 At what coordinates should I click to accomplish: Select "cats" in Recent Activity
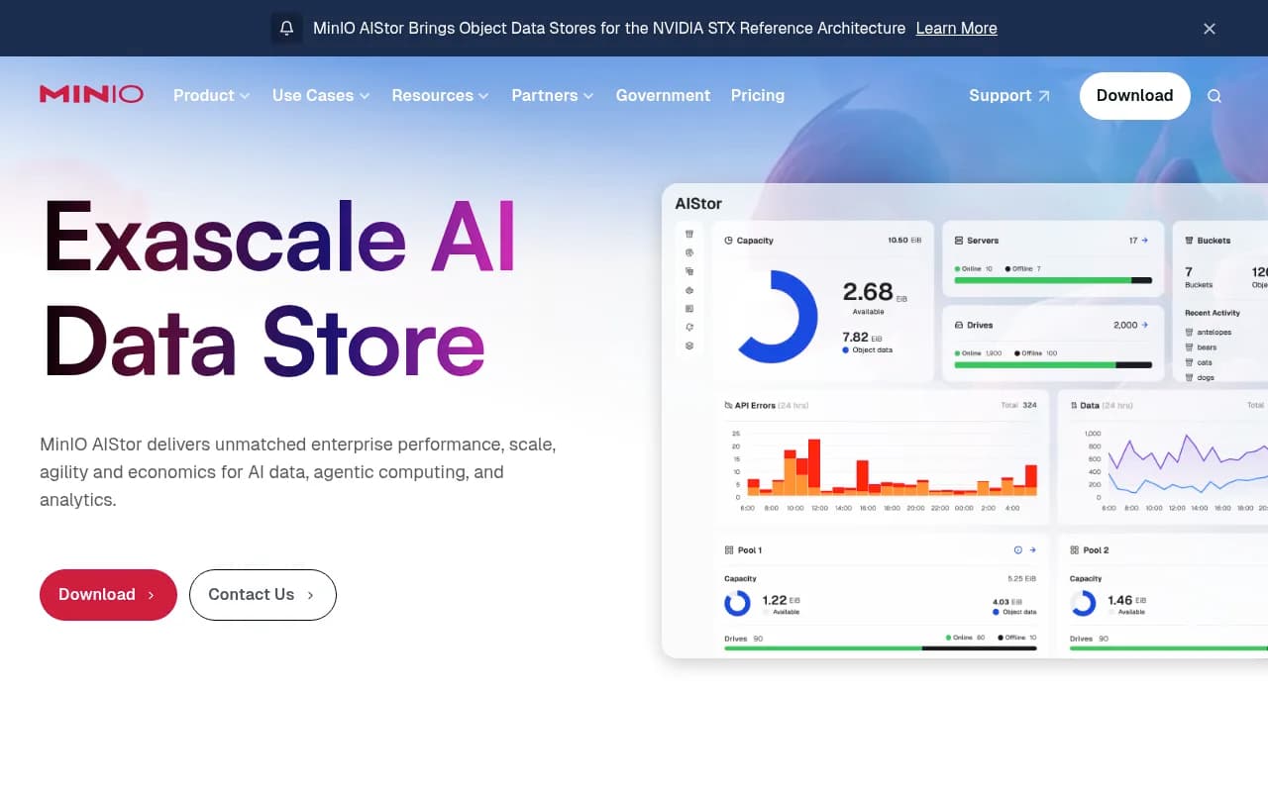click(1205, 362)
